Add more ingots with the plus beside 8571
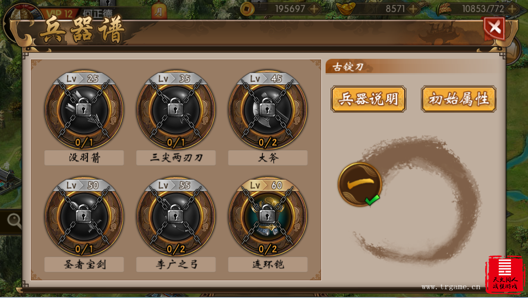Image resolution: width=528 pixels, height=298 pixels. 413,9
